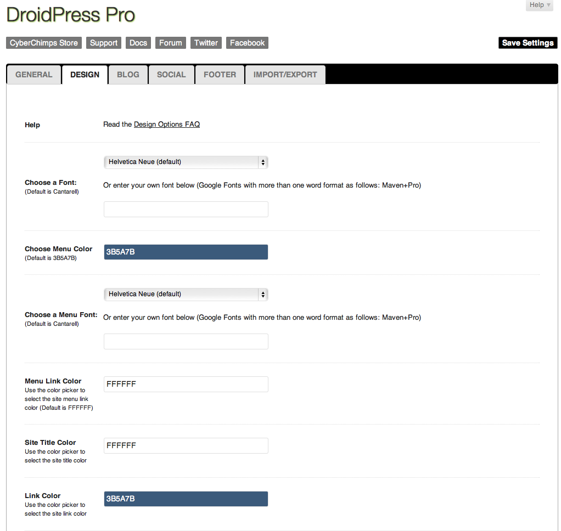Click the DroidPress Pro title
The height and width of the screenshot is (531, 561).
(71, 15)
